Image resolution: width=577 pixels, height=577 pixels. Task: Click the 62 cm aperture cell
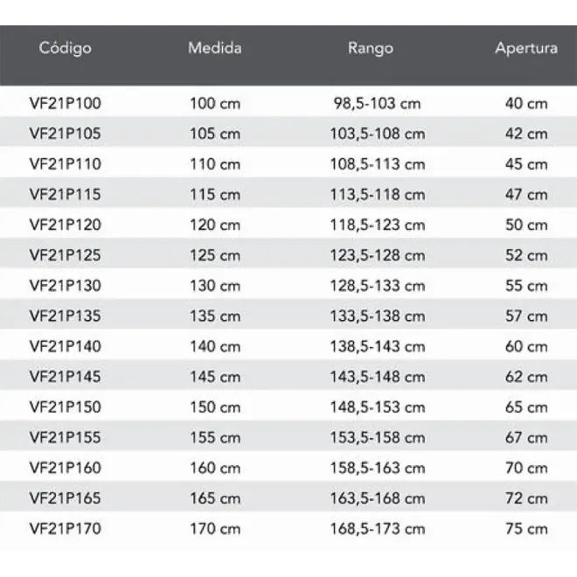pos(526,377)
